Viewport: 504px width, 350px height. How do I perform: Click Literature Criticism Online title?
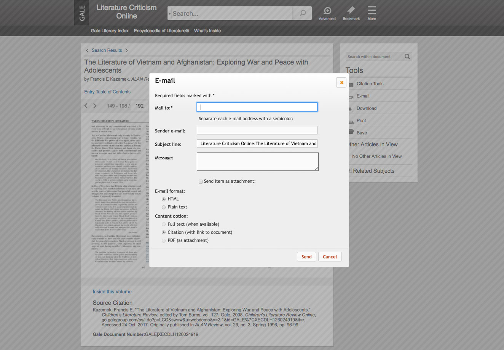tap(127, 12)
